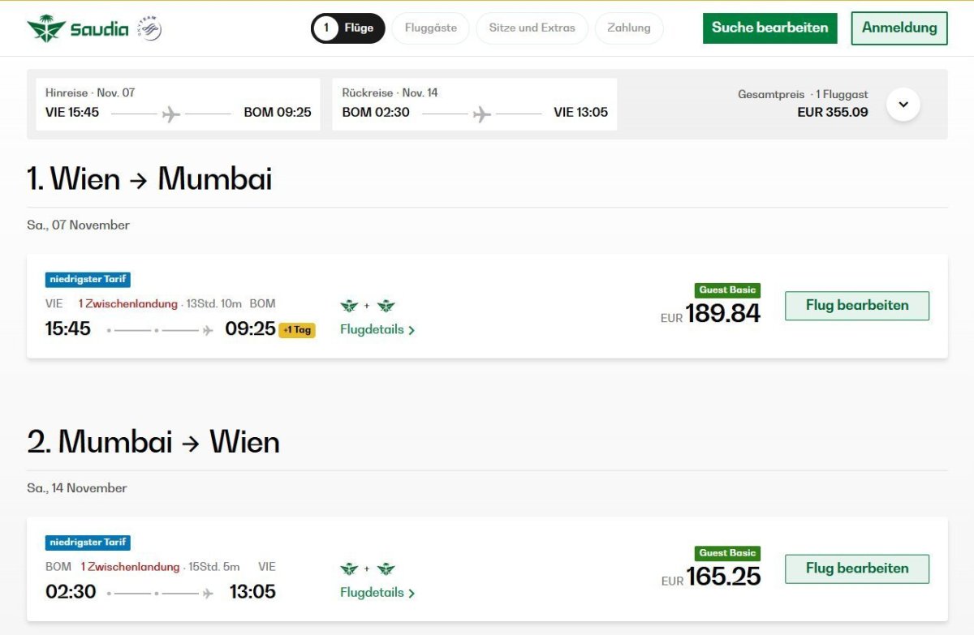Click the 15:45 to 09:25 route line graphic
Image resolution: width=974 pixels, height=635 pixels.
(x=160, y=330)
